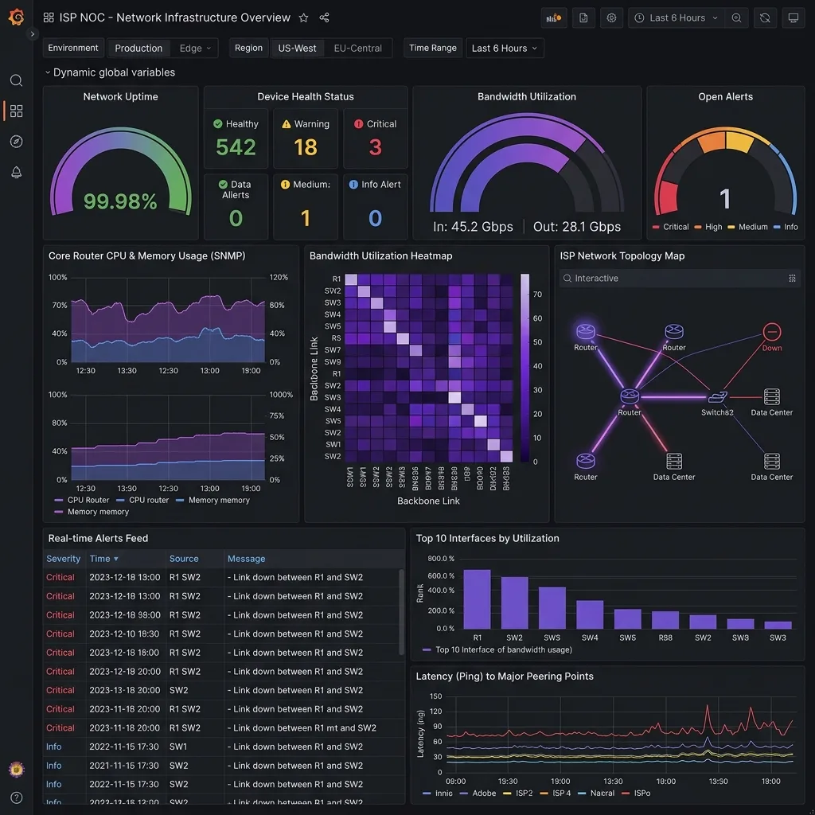The height and width of the screenshot is (815, 815).
Task: Open the Time Range Last 6 Hours dropdown
Action: coord(504,49)
